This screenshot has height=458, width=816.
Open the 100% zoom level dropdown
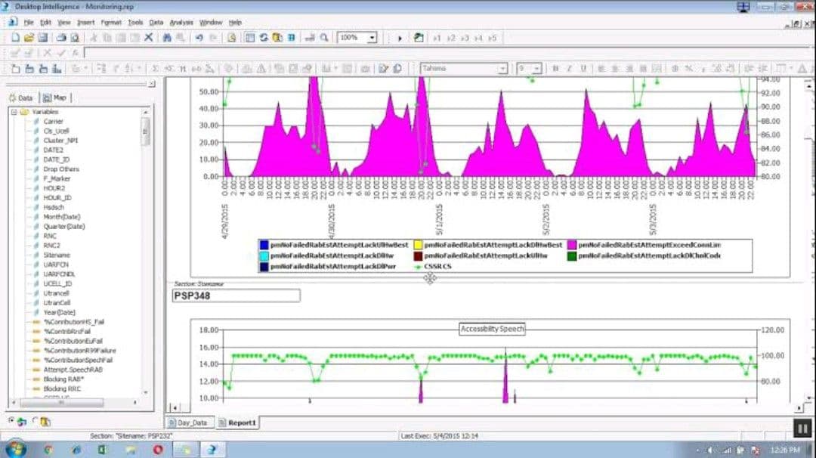tap(372, 37)
